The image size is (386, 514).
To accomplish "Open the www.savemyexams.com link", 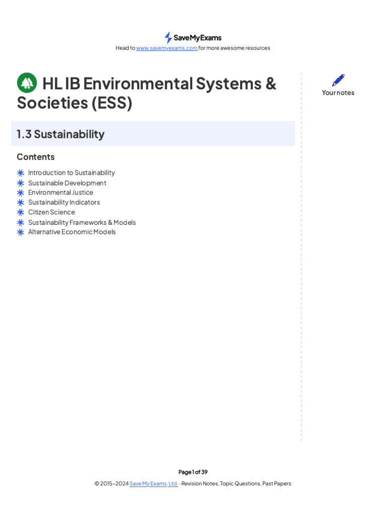I will pos(167,48).
